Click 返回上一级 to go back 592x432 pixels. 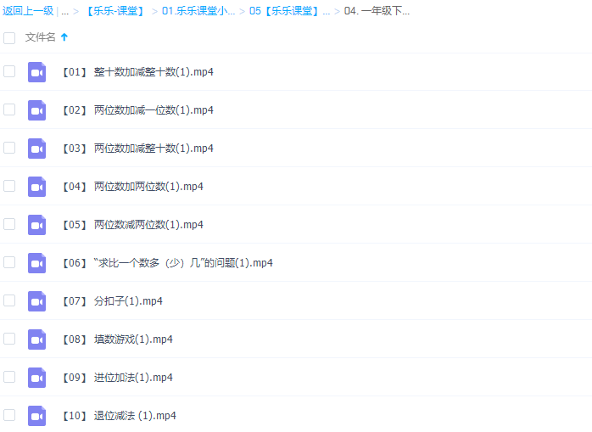[x=28, y=11]
